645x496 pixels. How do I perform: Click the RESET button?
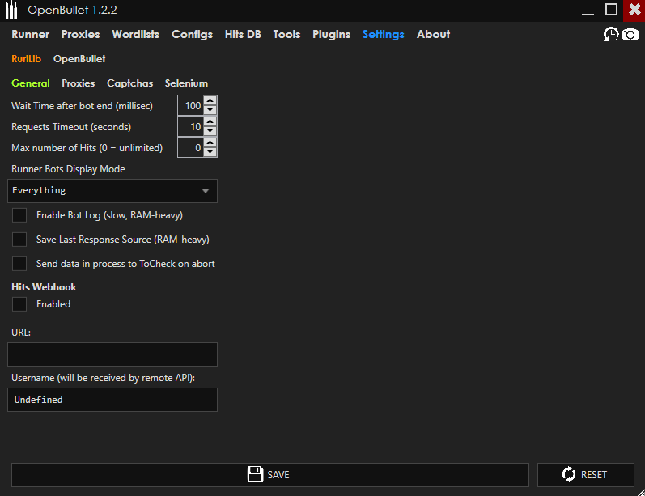coord(585,475)
